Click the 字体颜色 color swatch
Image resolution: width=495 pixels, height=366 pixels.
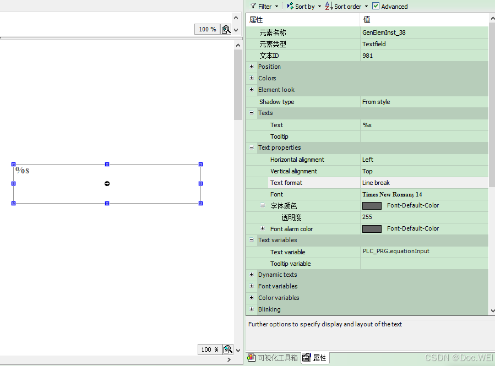pos(372,206)
